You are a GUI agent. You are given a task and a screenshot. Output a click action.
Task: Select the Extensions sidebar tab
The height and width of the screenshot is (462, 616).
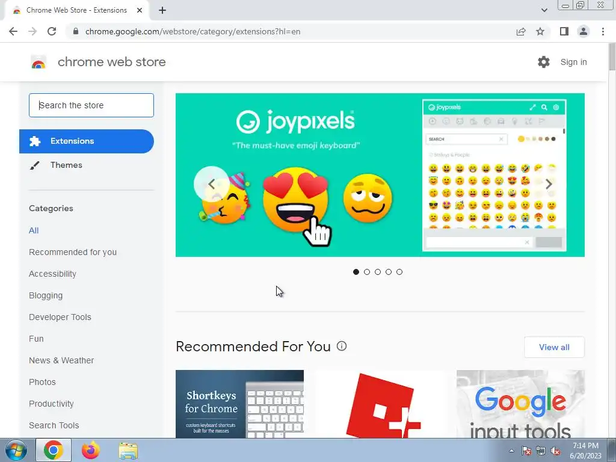coord(87,141)
